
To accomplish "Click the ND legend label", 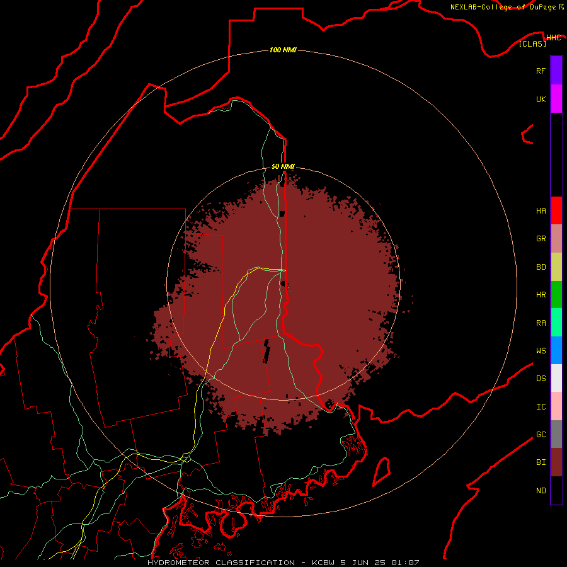I will (541, 490).
